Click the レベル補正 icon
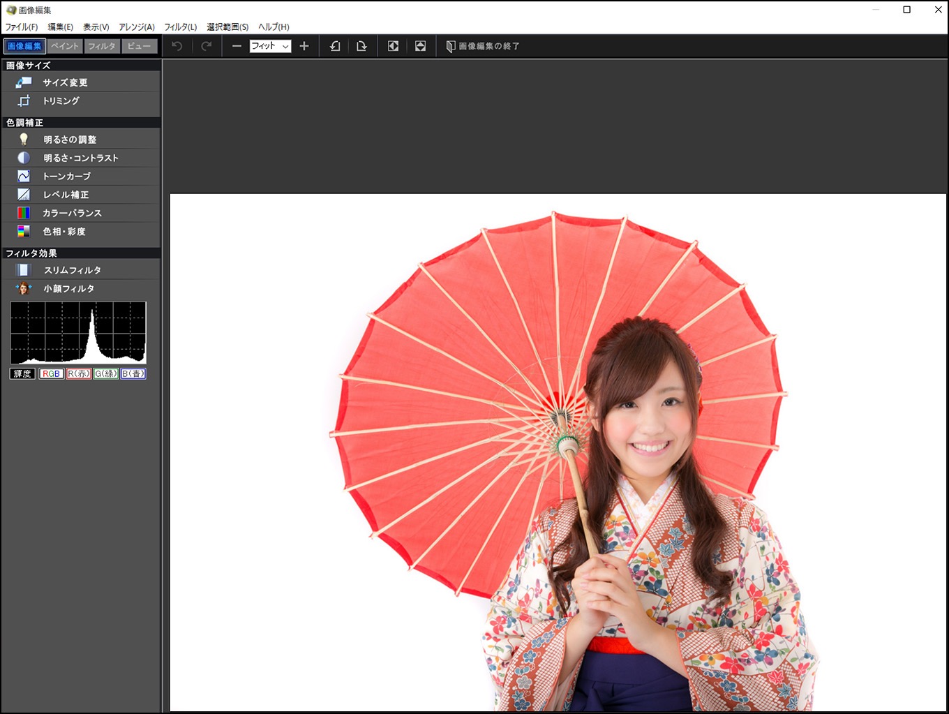 pyautogui.click(x=24, y=195)
